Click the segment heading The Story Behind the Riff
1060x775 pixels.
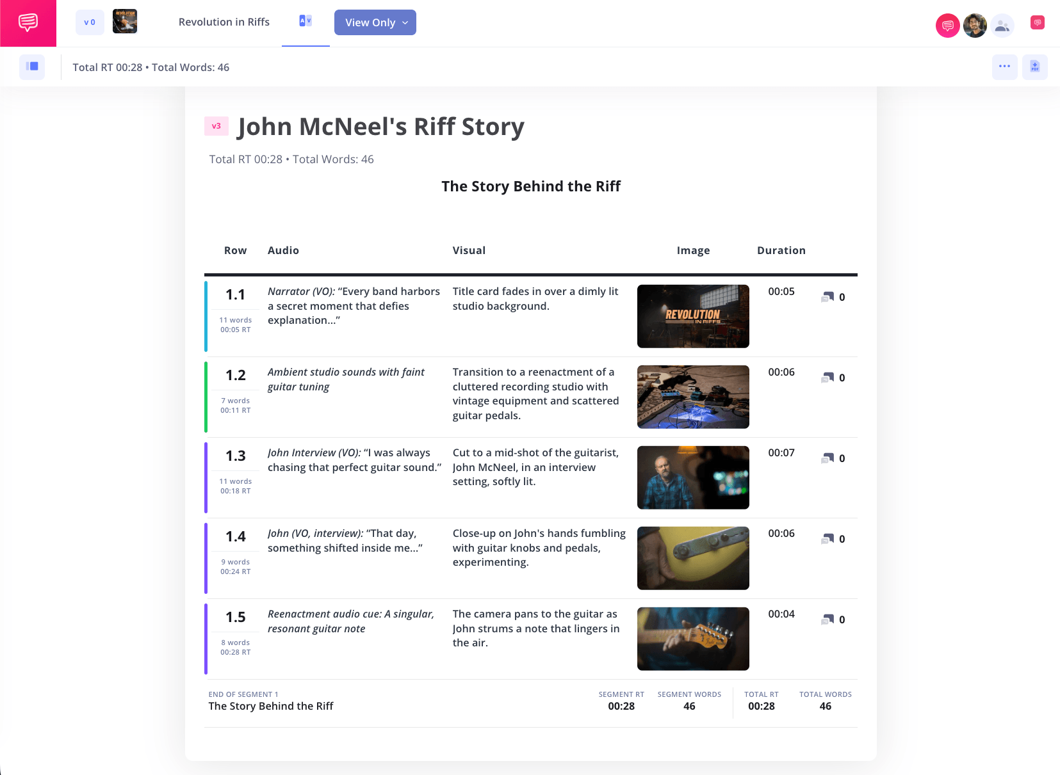(531, 186)
